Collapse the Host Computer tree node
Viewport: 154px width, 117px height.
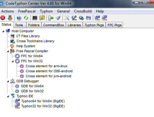[3, 31]
